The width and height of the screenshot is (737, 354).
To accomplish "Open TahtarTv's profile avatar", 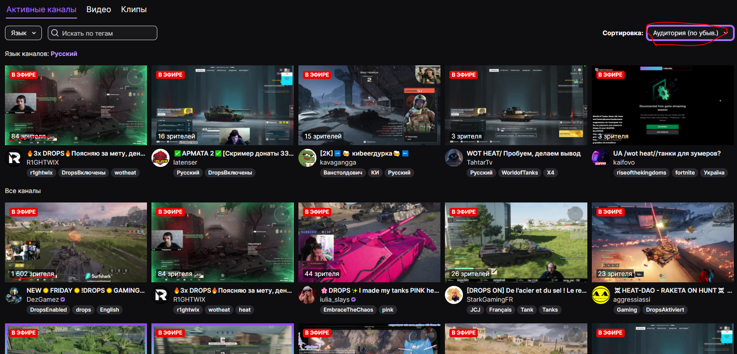I will click(454, 158).
